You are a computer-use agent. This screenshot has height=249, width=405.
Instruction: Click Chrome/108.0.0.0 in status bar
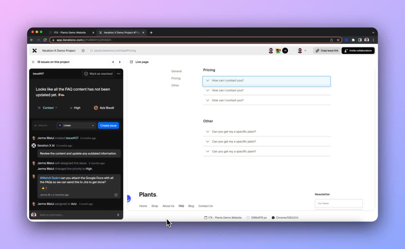(x=285, y=218)
